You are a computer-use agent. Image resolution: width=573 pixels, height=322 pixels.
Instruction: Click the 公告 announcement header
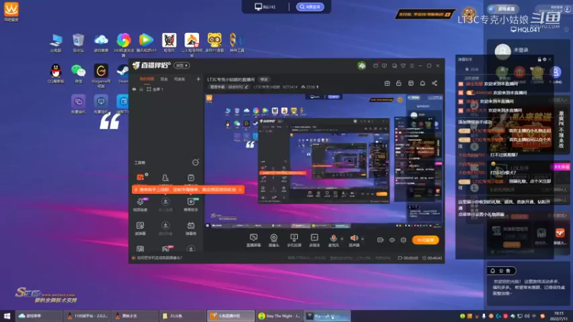(x=501, y=270)
